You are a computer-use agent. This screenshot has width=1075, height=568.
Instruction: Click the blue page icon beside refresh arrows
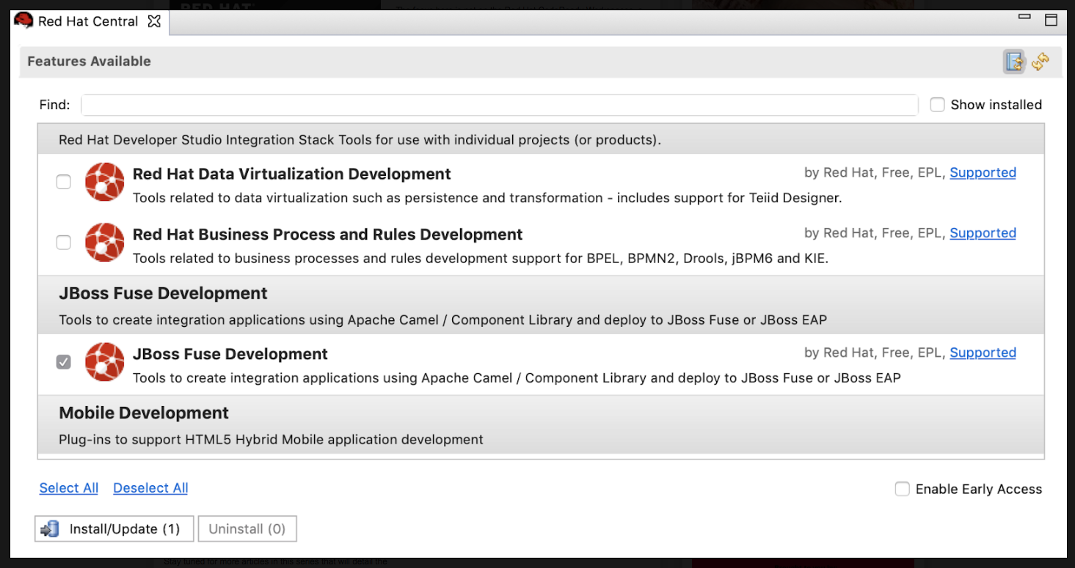(x=1014, y=62)
